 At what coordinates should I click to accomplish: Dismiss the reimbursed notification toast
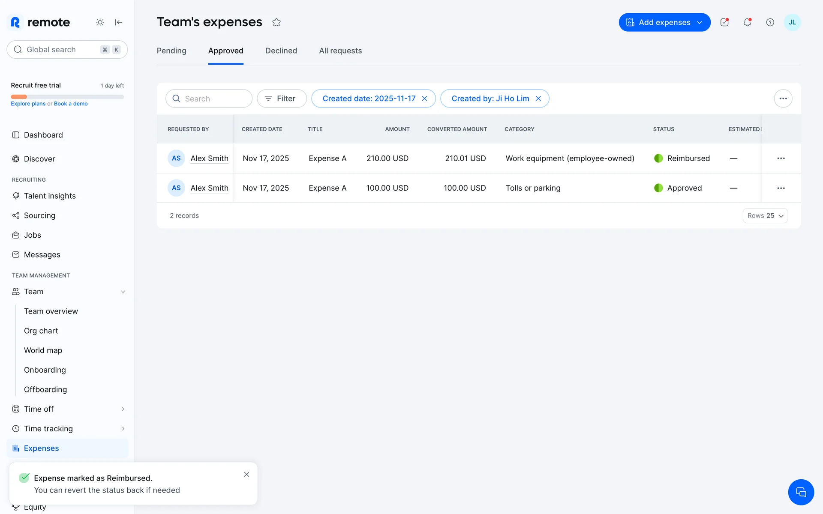pos(246,474)
